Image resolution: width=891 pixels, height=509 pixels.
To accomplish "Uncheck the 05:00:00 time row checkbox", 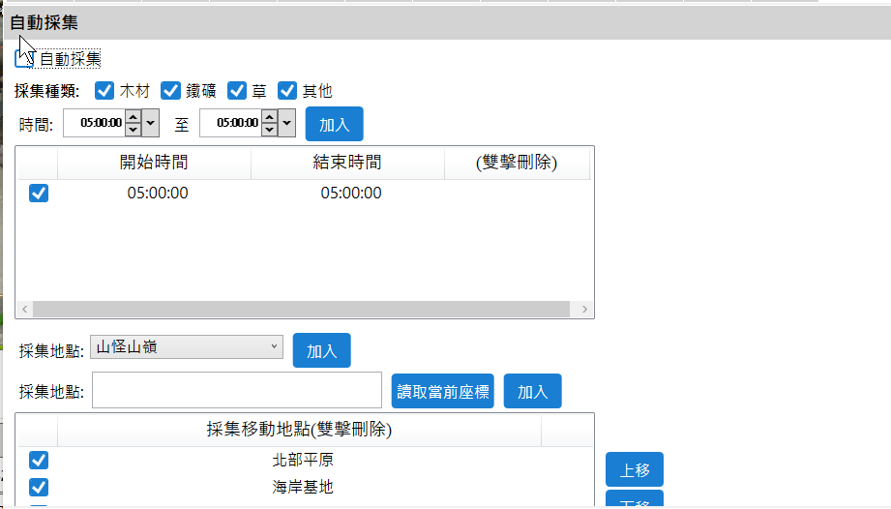I will point(39,193).
